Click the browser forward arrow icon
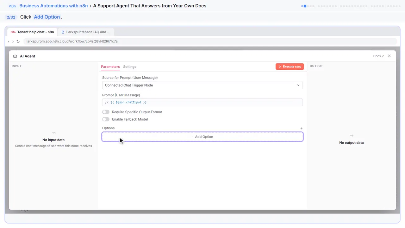Image resolution: width=405 pixels, height=228 pixels. point(13,41)
